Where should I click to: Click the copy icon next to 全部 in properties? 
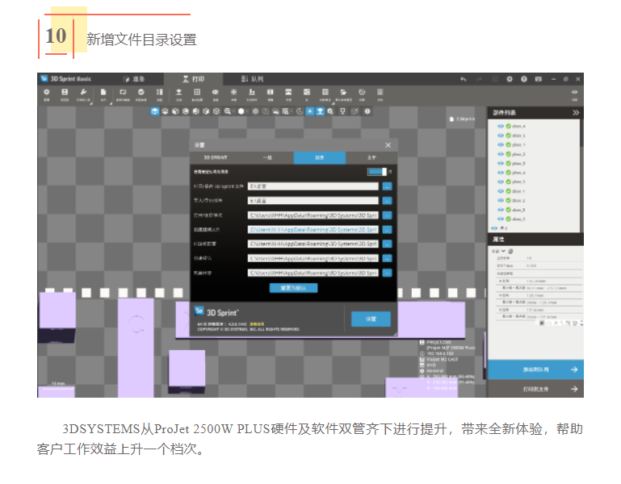(x=510, y=252)
